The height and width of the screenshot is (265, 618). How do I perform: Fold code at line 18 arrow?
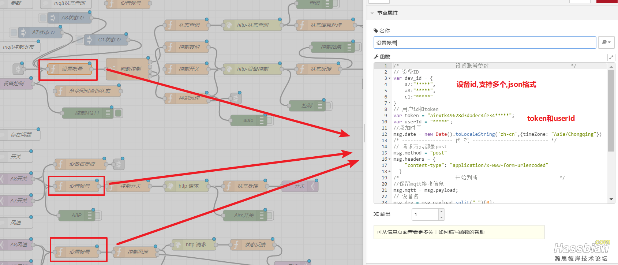point(389,172)
